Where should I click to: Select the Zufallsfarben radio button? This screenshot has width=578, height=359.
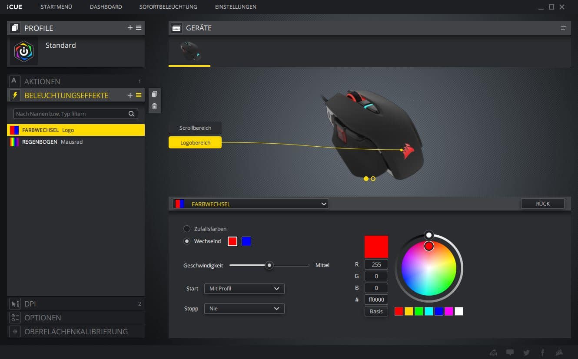click(187, 229)
